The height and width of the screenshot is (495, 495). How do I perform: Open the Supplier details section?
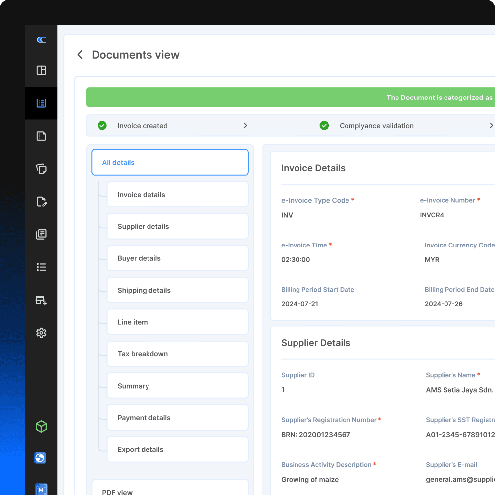[178, 226]
